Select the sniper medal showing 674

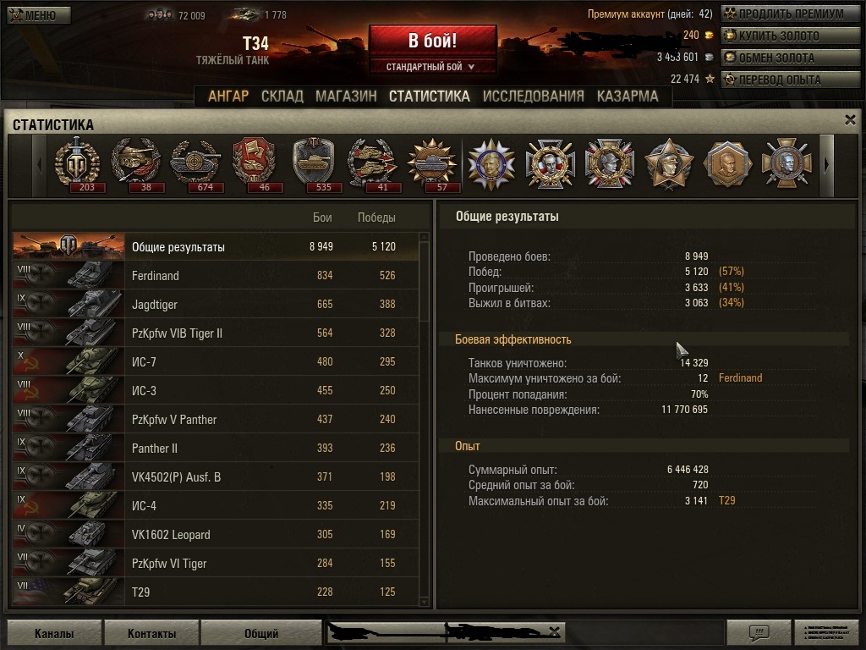tap(195, 163)
